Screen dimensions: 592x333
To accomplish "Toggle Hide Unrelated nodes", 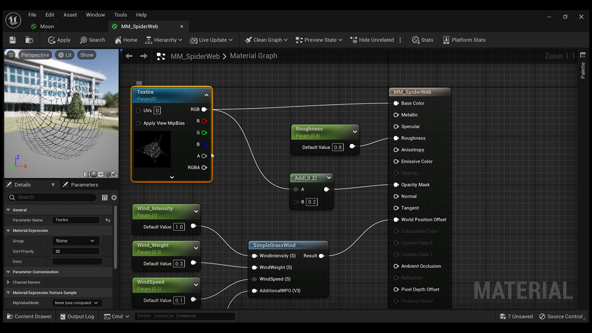I will pos(372,40).
